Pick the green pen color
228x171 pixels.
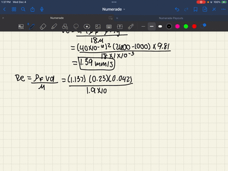[186, 27]
